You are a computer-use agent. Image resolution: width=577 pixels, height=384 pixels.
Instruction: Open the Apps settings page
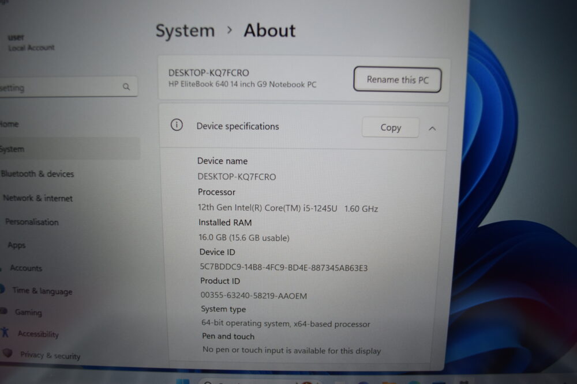pyautogui.click(x=17, y=245)
